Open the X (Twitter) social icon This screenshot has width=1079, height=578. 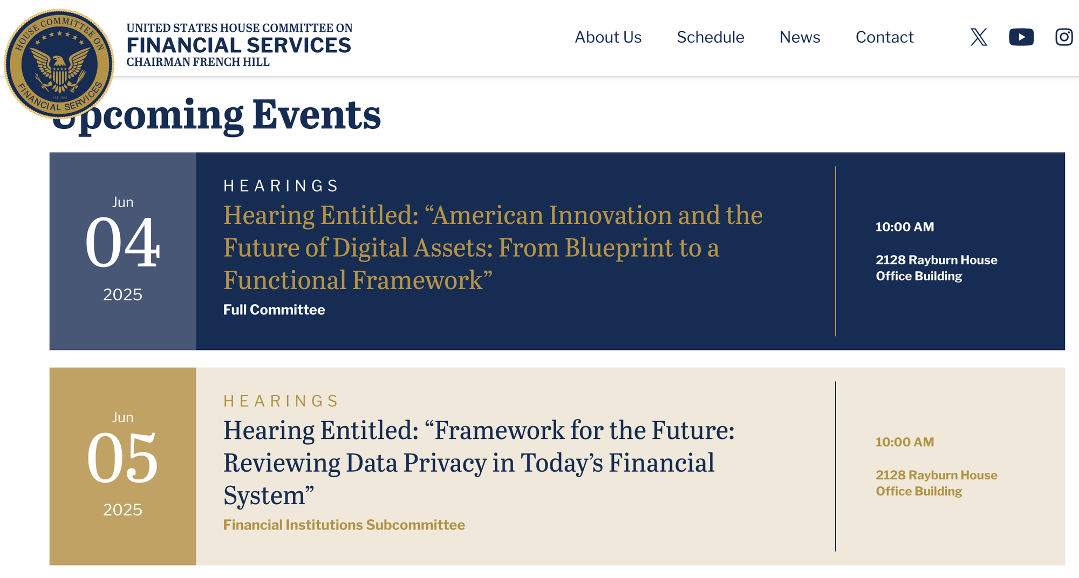coord(979,37)
